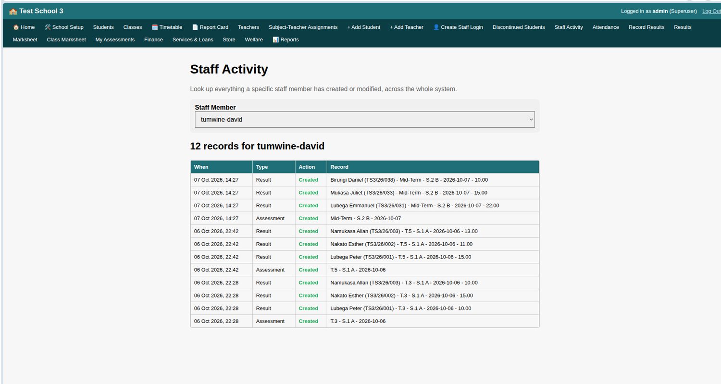The width and height of the screenshot is (721, 384).
Task: Click the school house icon beside Test School 3
Action: click(13, 11)
